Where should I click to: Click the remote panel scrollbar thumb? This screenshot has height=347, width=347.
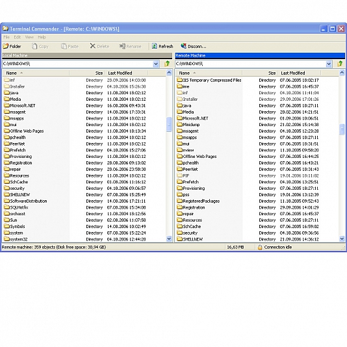pyautogui.click(x=342, y=129)
